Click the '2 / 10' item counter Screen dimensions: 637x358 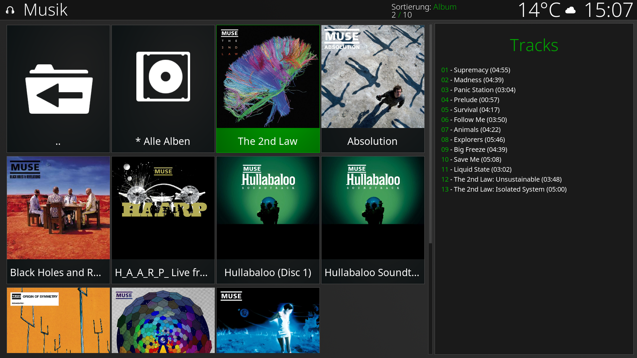(401, 15)
